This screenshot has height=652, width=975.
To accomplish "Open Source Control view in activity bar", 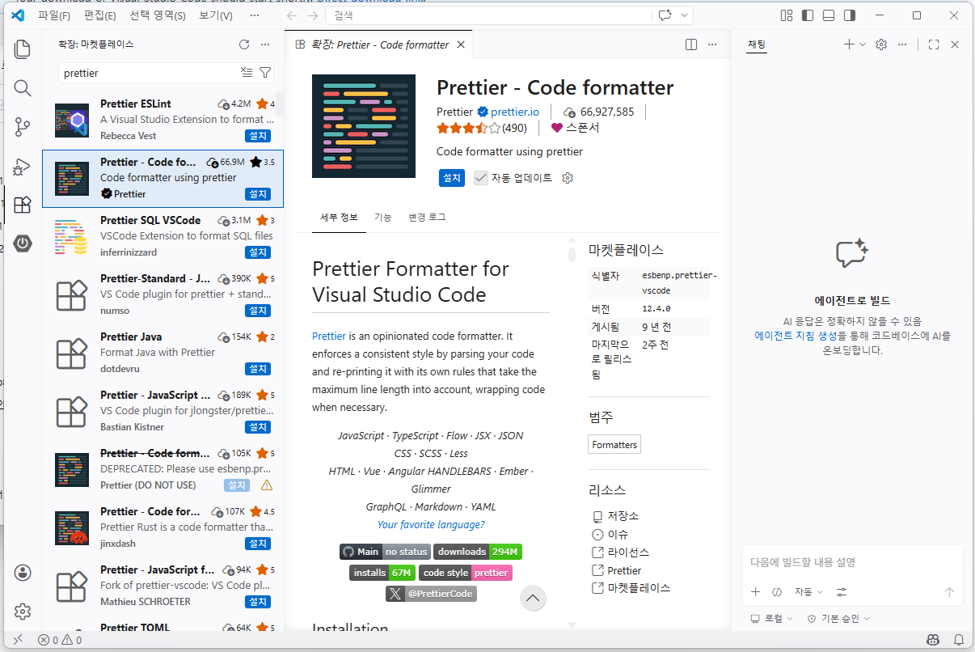I will [23, 127].
